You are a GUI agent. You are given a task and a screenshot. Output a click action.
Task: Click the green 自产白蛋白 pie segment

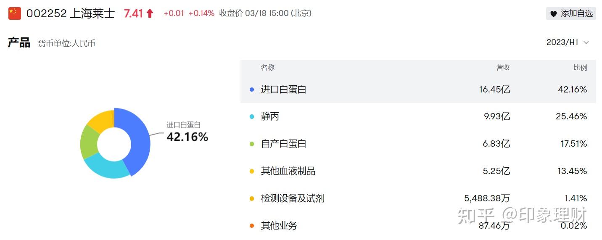pos(89,142)
